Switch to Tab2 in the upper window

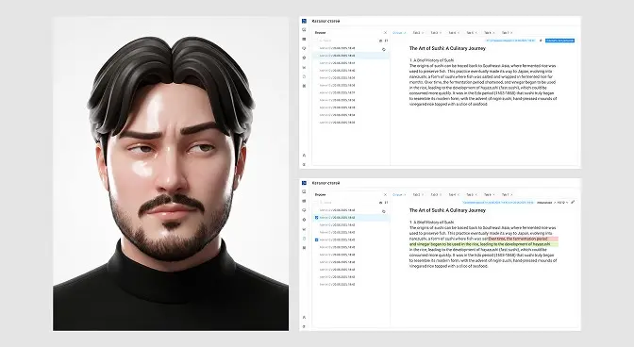tap(418, 33)
